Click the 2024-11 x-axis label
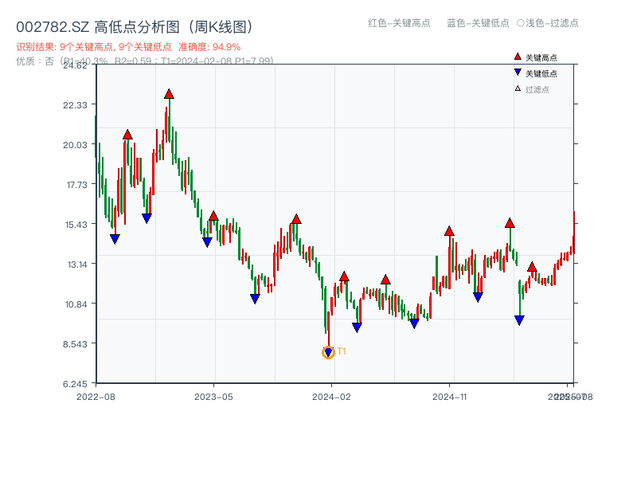This screenshot has width=637, height=478. click(450, 397)
